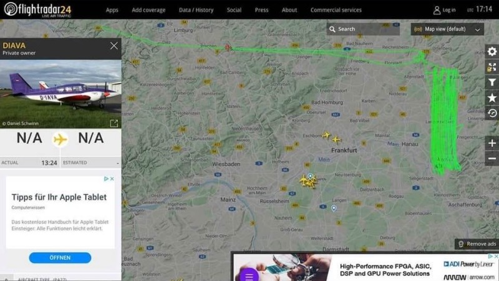Screen dimensions: 499x281
Task: Open aircraft photo in external link icon
Action: 114,124
